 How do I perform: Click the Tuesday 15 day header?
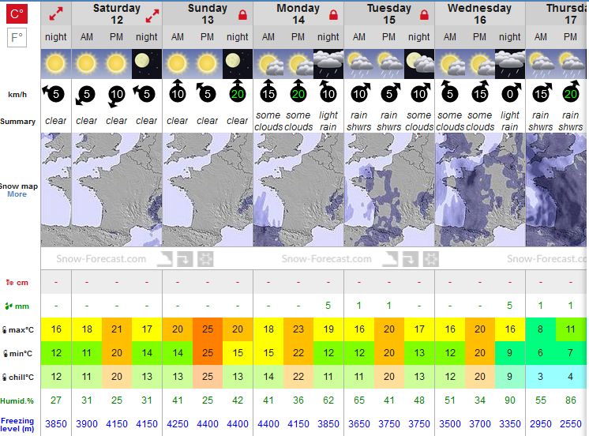click(x=389, y=14)
